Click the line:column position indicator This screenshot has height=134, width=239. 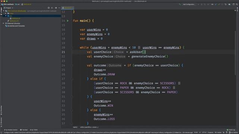196,133
